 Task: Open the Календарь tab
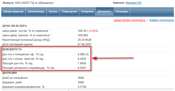(x=122, y=11)
